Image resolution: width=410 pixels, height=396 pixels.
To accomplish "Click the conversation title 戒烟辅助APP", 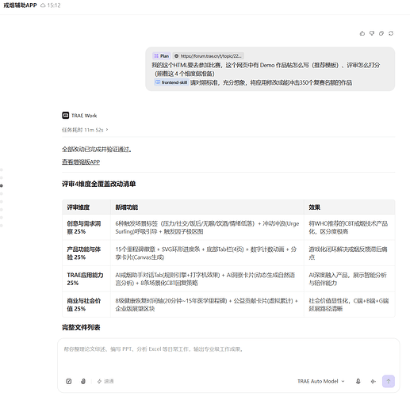I will (20, 6).
